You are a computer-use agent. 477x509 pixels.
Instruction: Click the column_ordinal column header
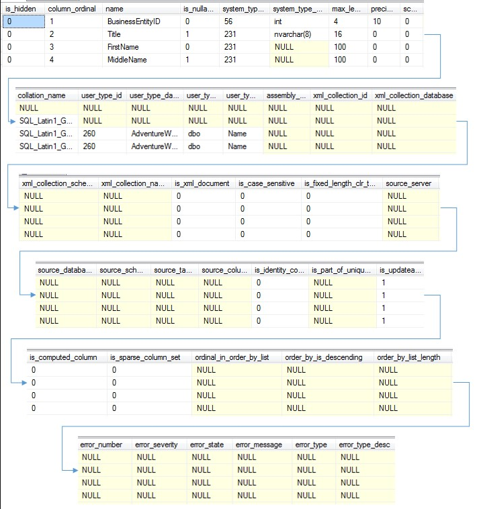[73, 9]
